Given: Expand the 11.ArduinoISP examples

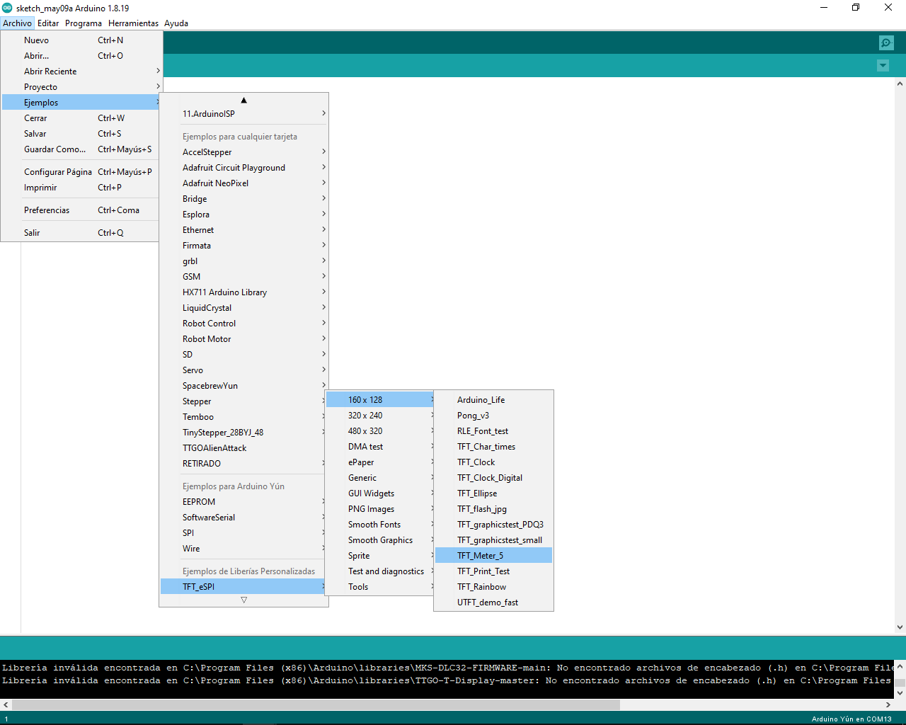Looking at the screenshot, I should pos(244,114).
